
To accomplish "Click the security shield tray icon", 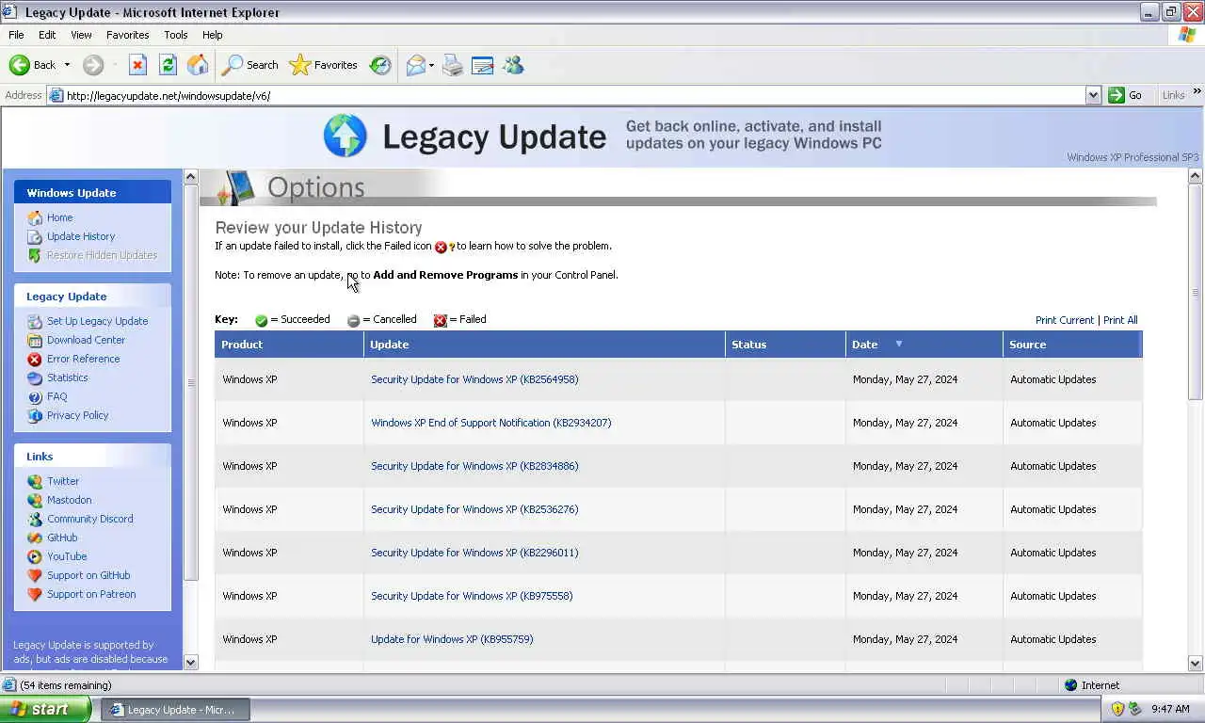I will click(1117, 709).
